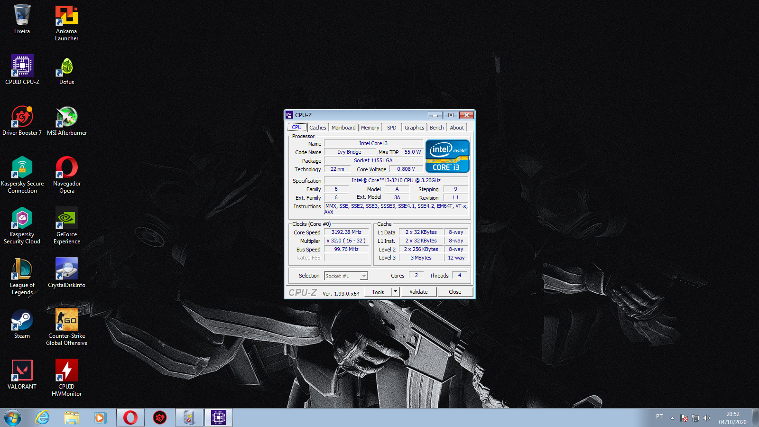Click the network tray icon

[695, 418]
